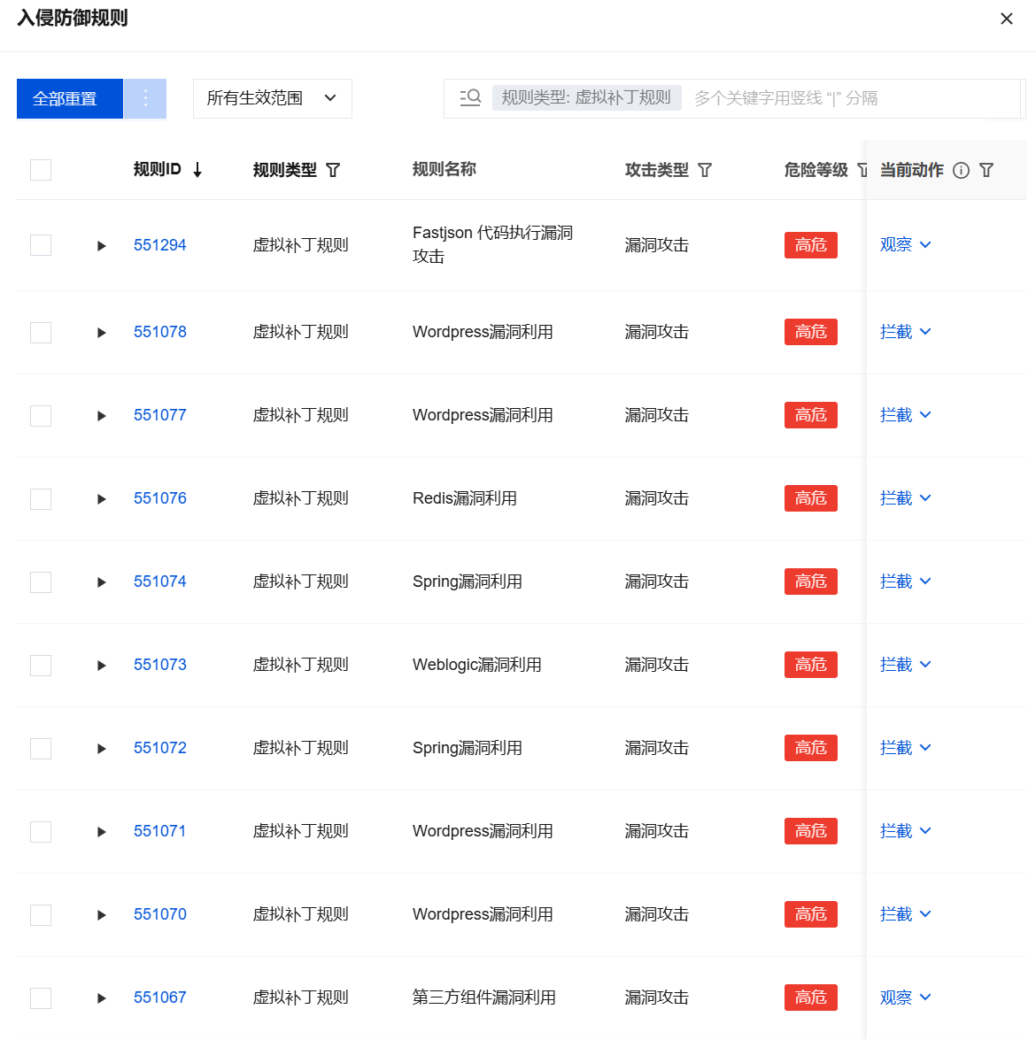The height and width of the screenshot is (1040, 1036).
Task: Check the box for rule 551070
Action: [x=41, y=915]
